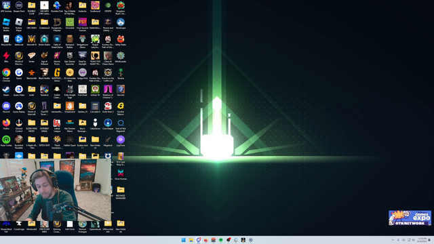Launch the Roblox Player shortcut
Image resolution: width=434 pixels, height=244 pixels.
pos(19,24)
